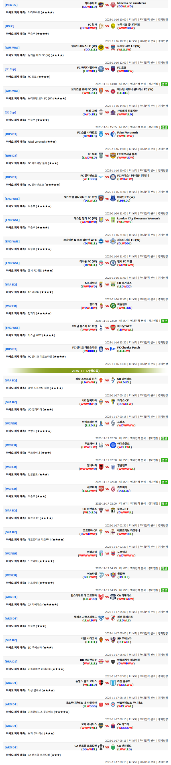Open the [MEX D2] league link
This screenshot has width=171, height=765.
point(11,5)
